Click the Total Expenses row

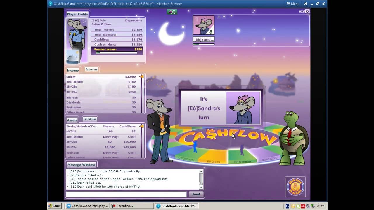(x=117, y=34)
